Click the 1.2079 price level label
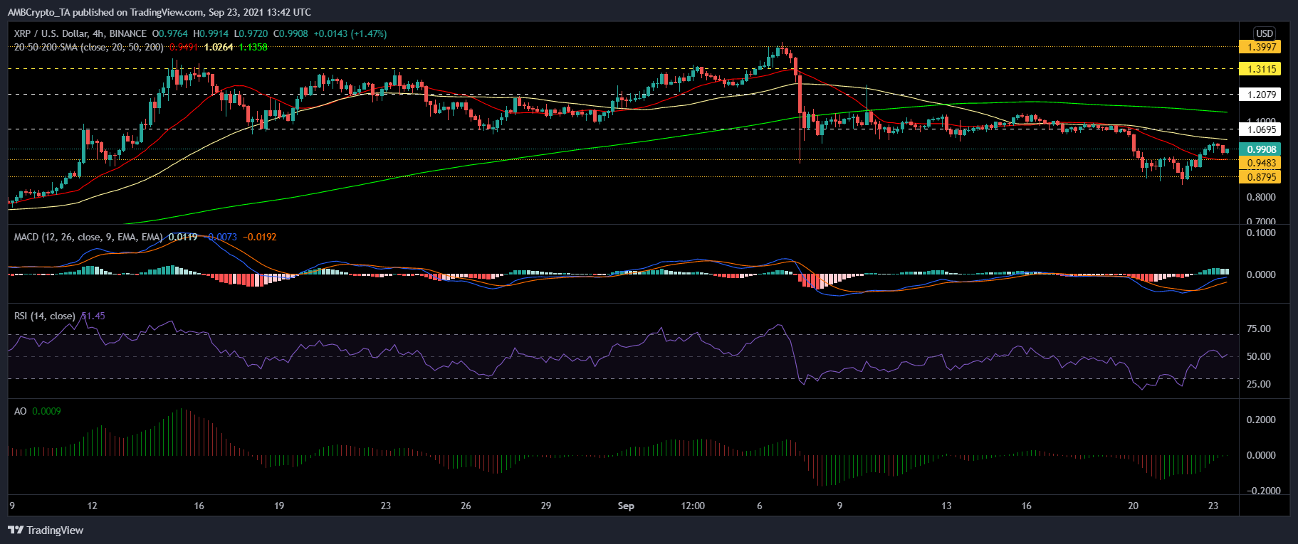The height and width of the screenshot is (544, 1298). pyautogui.click(x=1260, y=95)
